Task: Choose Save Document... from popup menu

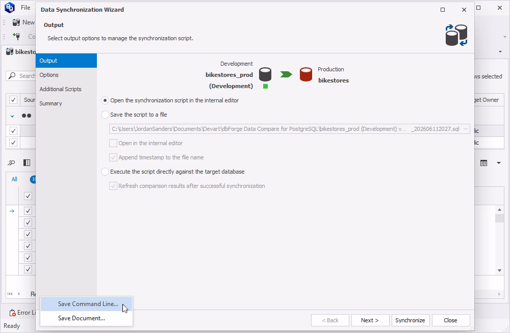Action: click(86, 318)
